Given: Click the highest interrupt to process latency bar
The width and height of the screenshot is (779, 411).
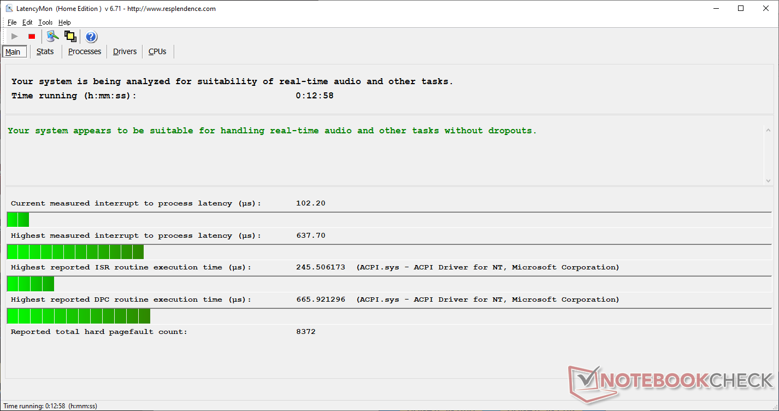Looking at the screenshot, I should 389,252.
